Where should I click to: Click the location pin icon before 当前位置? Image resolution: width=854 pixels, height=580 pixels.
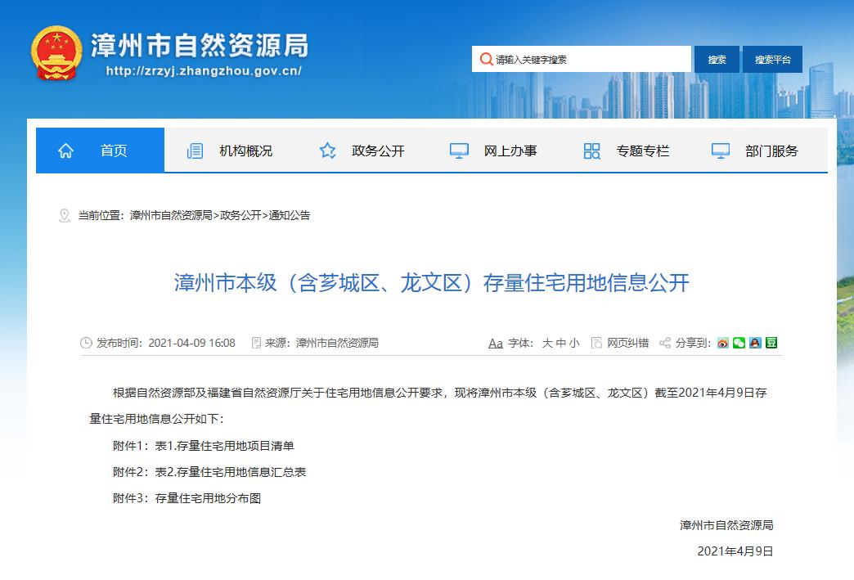click(65, 215)
